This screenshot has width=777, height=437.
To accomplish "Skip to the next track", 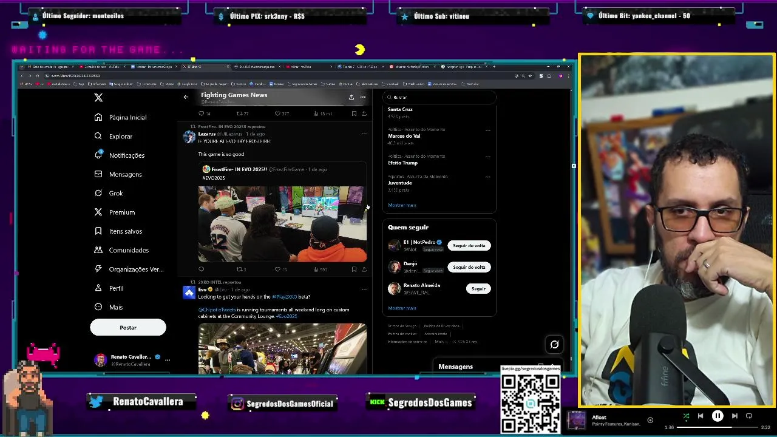I will click(x=735, y=416).
